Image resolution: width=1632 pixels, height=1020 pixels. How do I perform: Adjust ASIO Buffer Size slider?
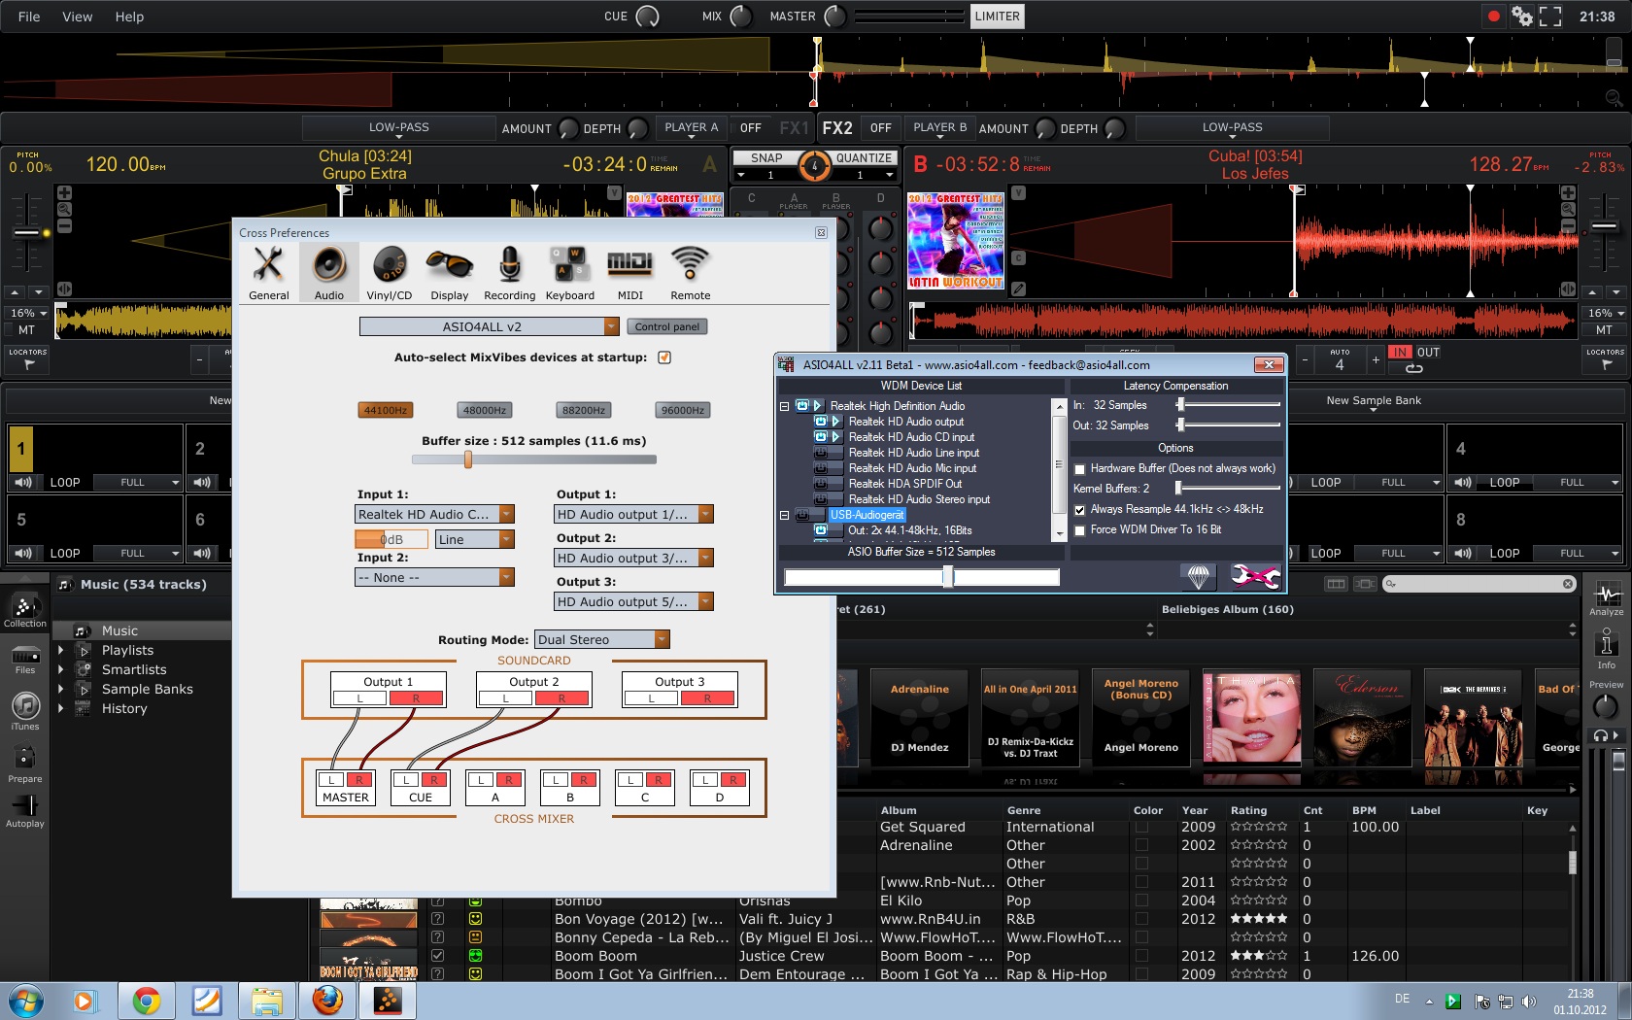tap(948, 577)
